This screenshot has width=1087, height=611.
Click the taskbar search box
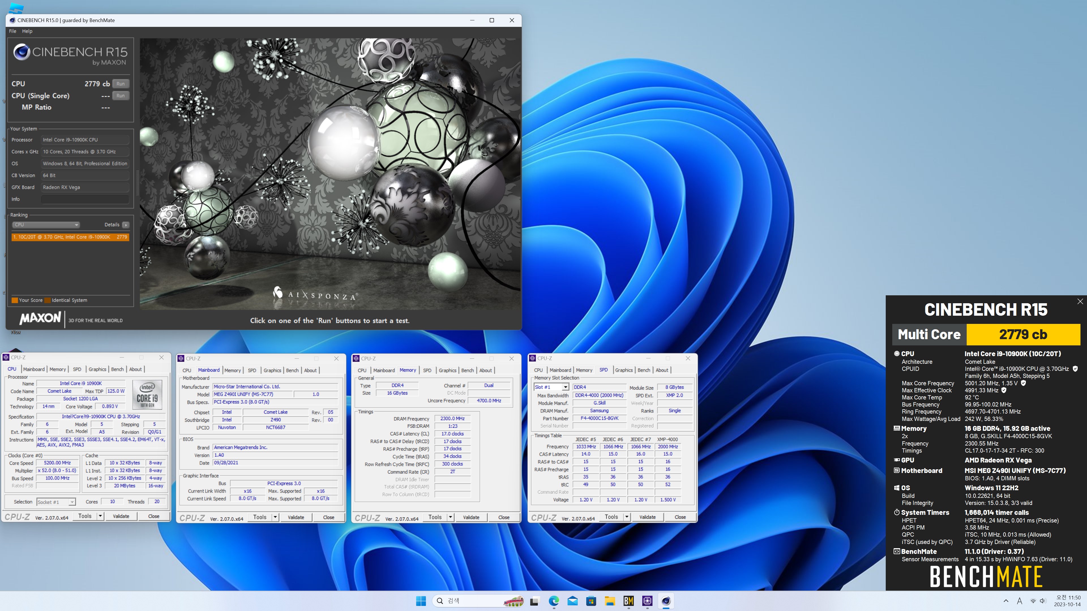click(478, 601)
